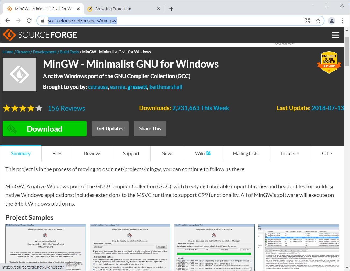Open the Support tab

[131, 154]
